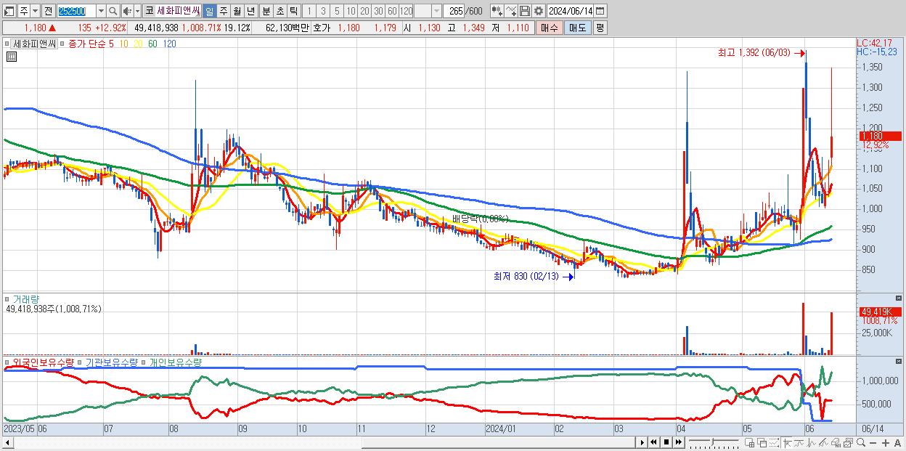Click the chart image capture icon

[x=848, y=442]
